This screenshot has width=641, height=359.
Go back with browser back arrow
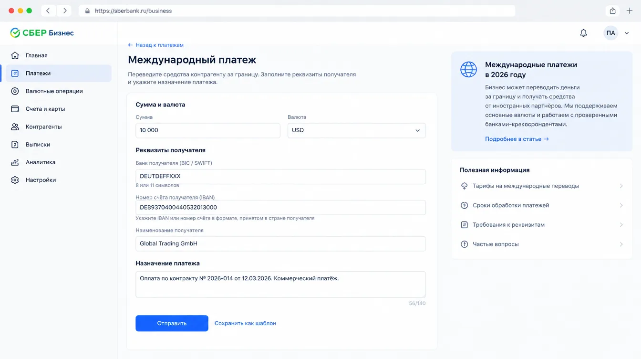coord(48,11)
